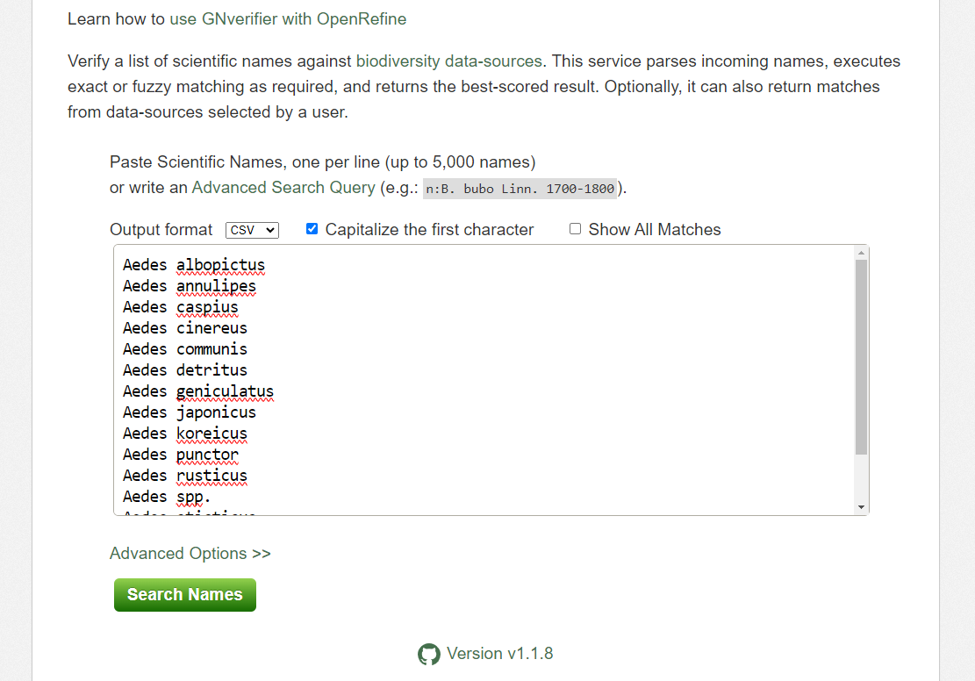Click on the line 'Aedes annulipes'

[x=190, y=286]
